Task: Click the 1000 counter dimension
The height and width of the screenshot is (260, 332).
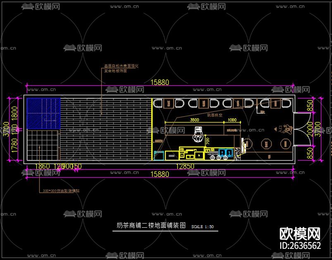Action: (x=232, y=120)
